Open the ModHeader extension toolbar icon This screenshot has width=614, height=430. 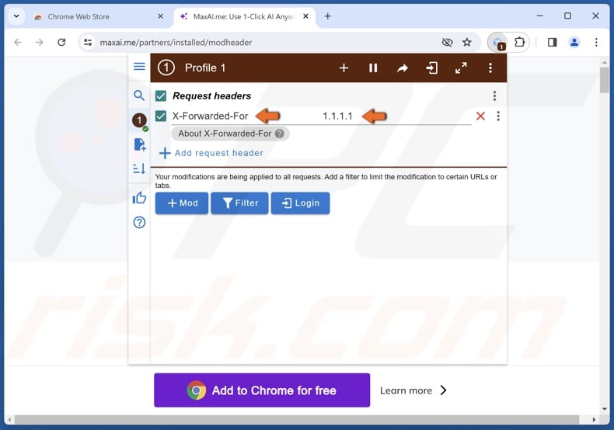click(498, 42)
